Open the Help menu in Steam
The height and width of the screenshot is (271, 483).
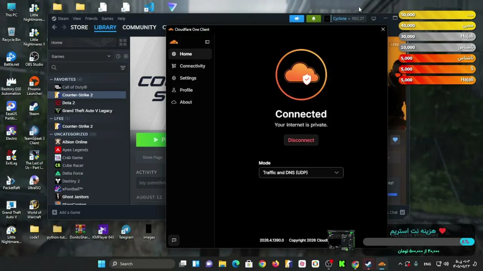(121, 18)
